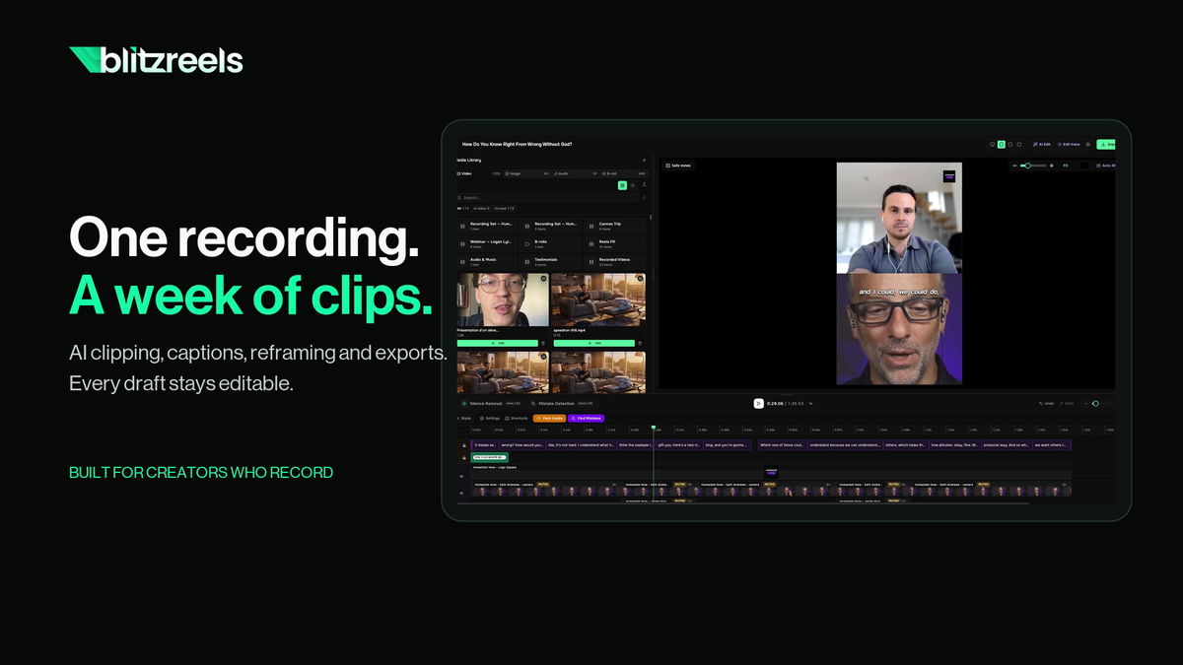Click the green Export button
The image size is (1183, 665).
[x=1106, y=145]
